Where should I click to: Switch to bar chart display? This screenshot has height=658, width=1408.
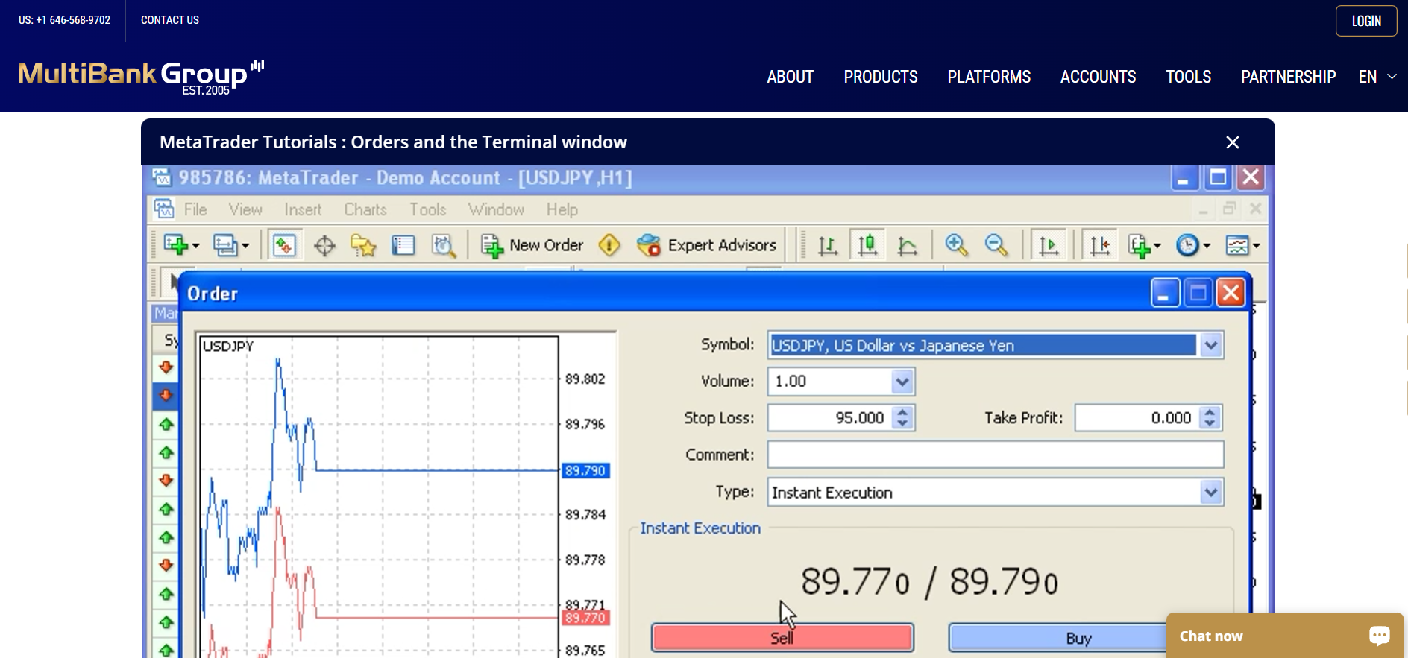[x=828, y=245]
